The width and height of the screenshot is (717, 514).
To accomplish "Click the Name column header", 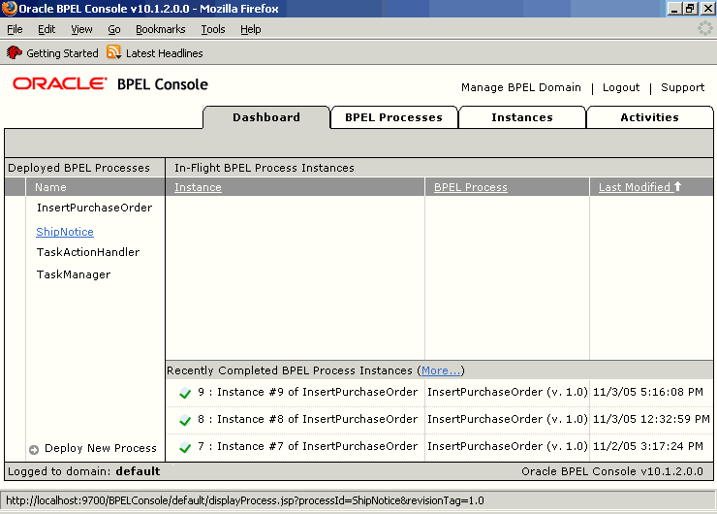I will click(50, 187).
